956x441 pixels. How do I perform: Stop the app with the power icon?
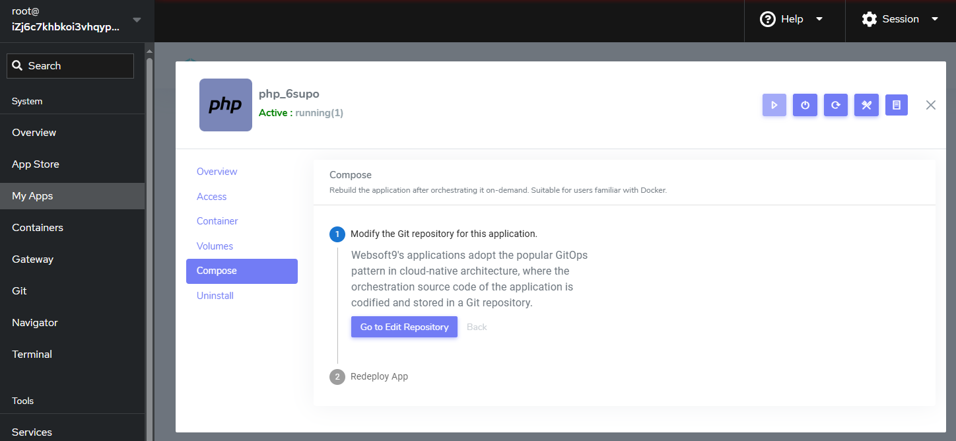click(x=805, y=105)
